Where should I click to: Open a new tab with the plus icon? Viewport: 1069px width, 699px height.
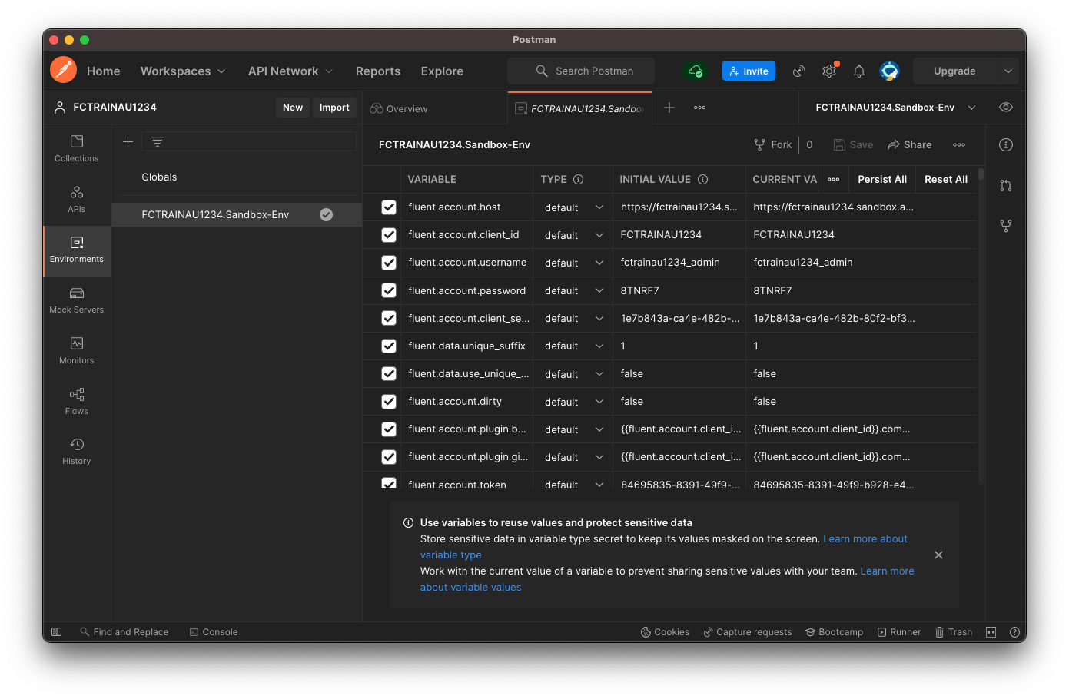coord(669,108)
